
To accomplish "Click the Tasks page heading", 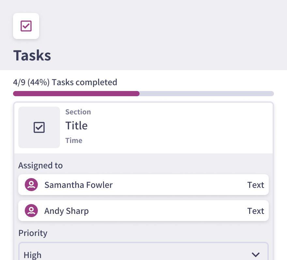I will coord(32,55).
